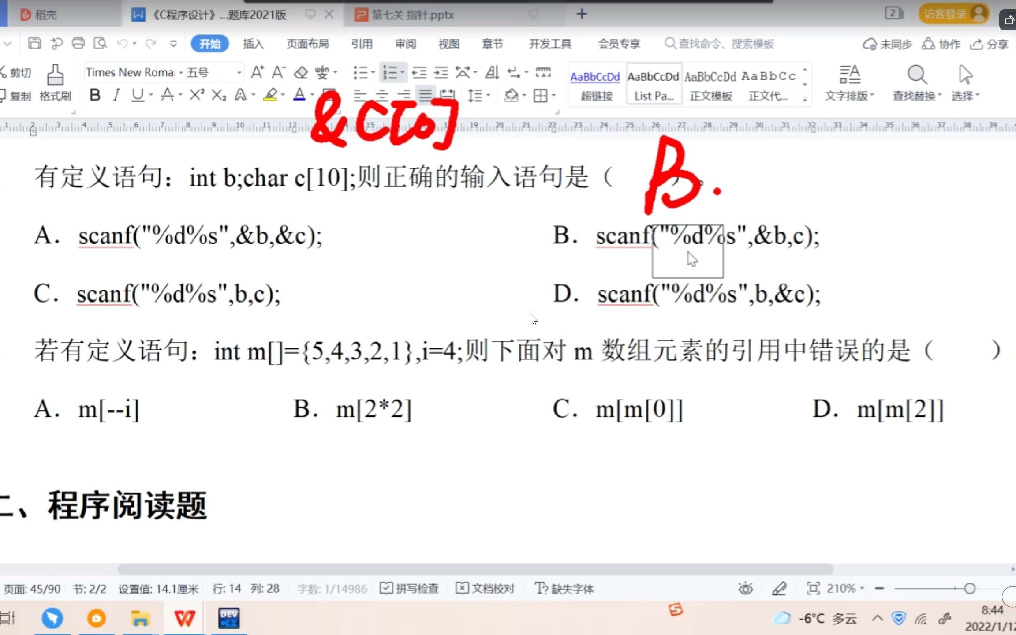The height and width of the screenshot is (635, 1016).
Task: Toggle the ink annotation pen in status bar
Action: pos(779,588)
